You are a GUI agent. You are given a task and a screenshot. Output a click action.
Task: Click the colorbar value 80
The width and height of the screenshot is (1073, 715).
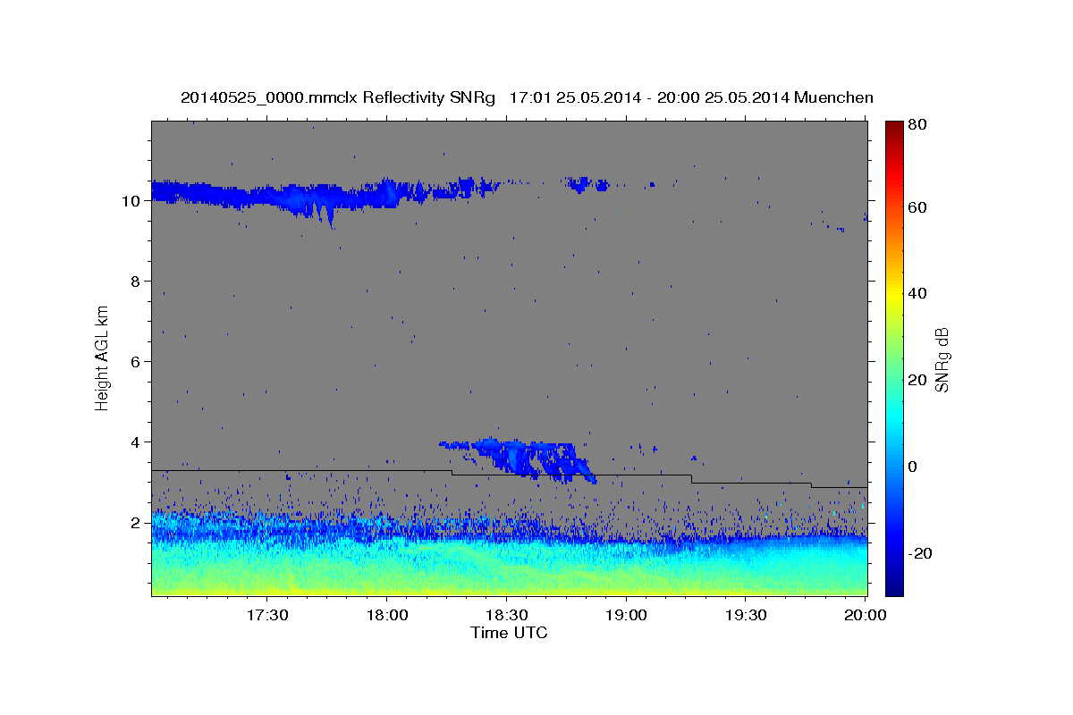pyautogui.click(x=917, y=126)
